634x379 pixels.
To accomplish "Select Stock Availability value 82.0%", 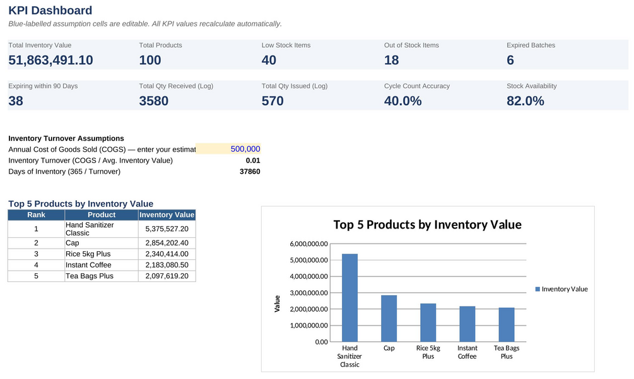I will tap(525, 101).
